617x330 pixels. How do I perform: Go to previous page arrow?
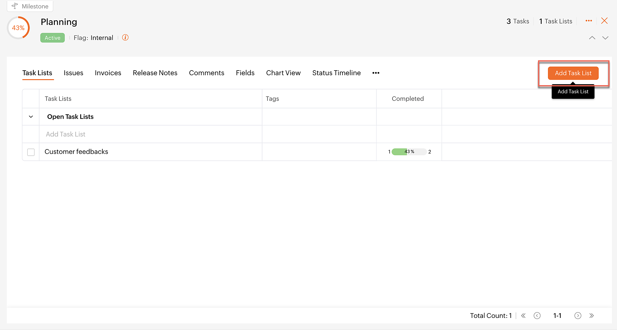[x=537, y=316]
